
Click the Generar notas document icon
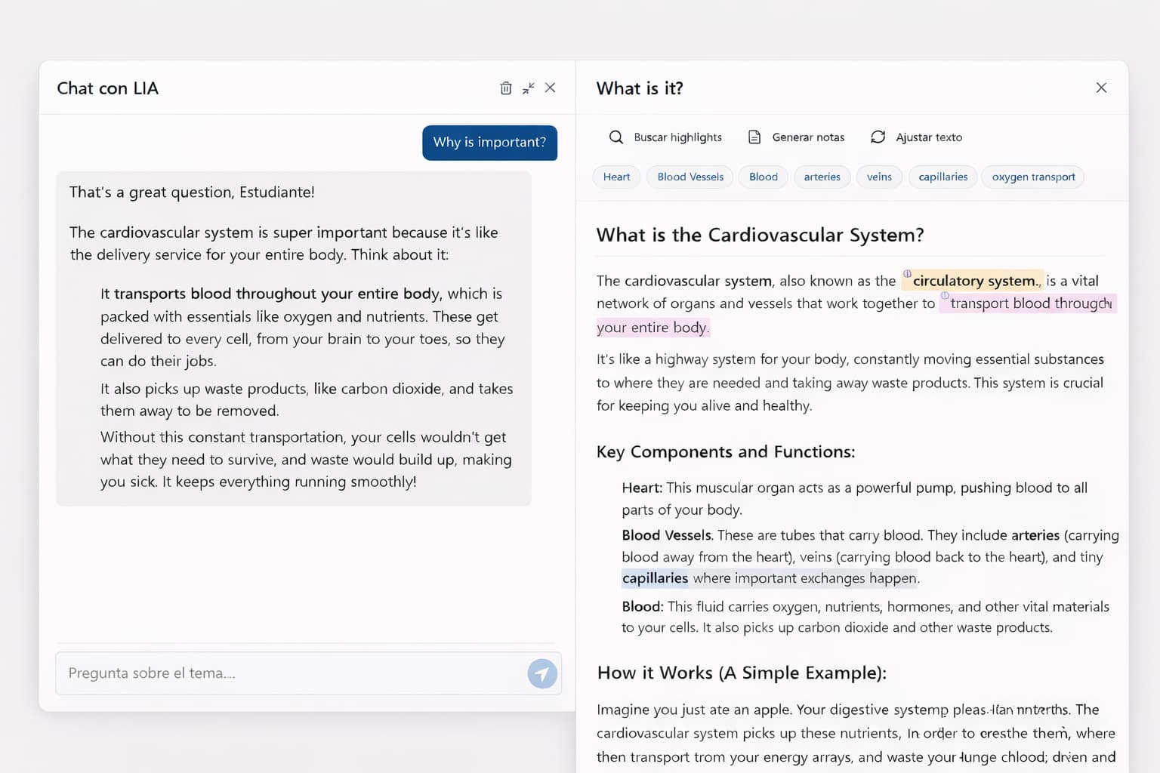coord(754,137)
